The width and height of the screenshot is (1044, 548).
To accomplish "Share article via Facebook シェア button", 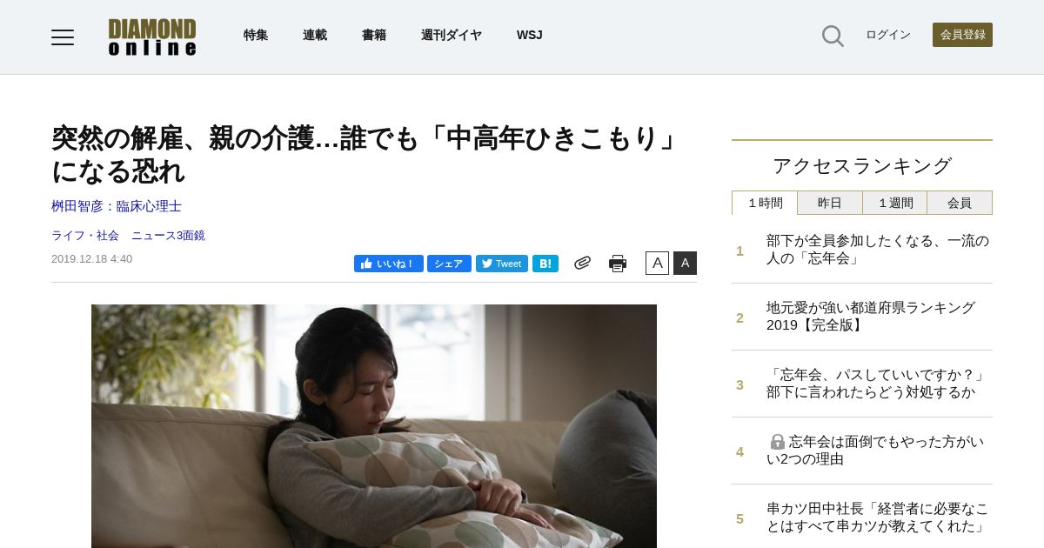I will pos(449,264).
